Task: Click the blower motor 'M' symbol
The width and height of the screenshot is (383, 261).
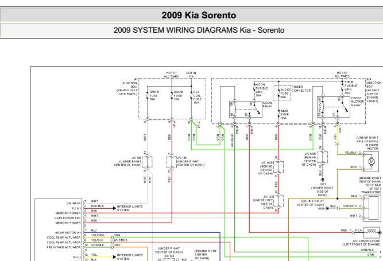Action: [372, 162]
